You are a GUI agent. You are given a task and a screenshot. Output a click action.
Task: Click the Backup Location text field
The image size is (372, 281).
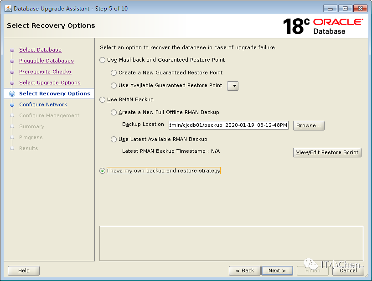[228, 125]
